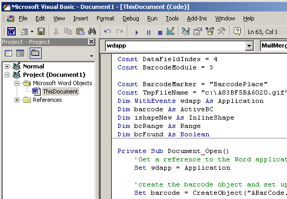Collapse the Microsoft Word Objects folder
The width and height of the screenshot is (287, 199).
click(x=17, y=83)
